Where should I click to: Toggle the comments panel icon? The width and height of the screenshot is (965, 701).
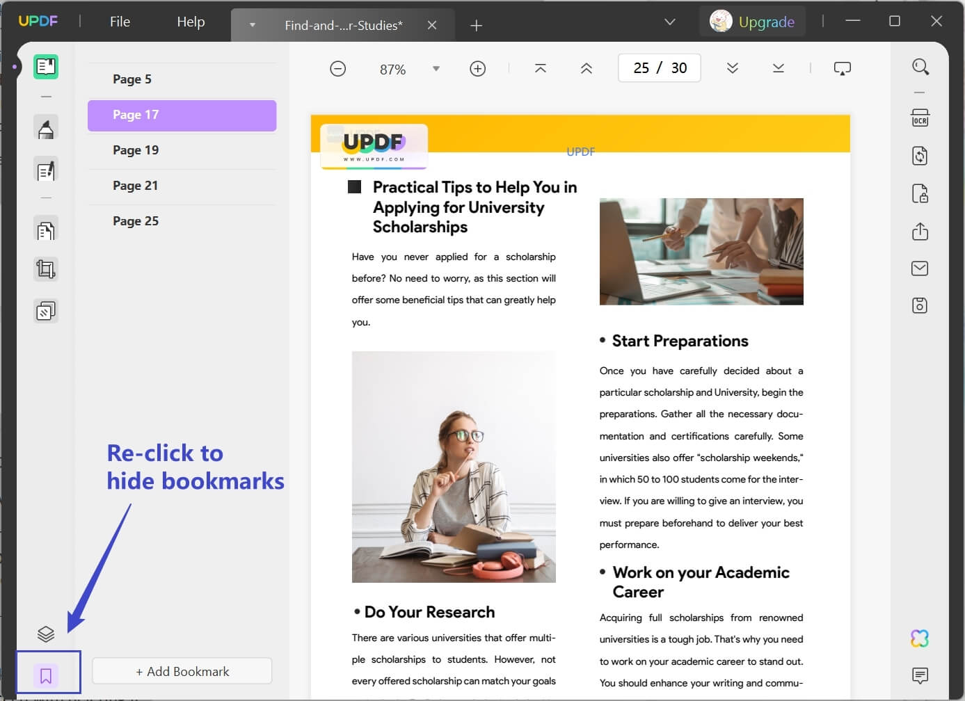[x=920, y=675]
